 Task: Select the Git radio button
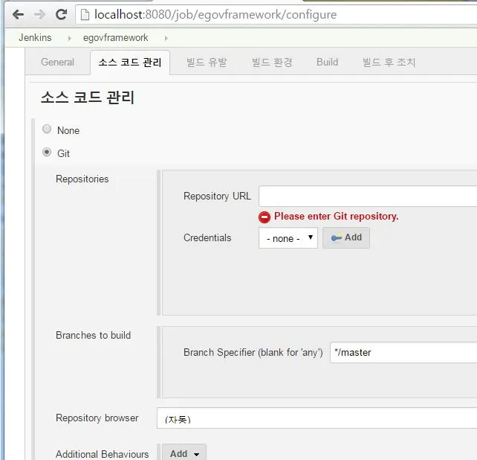coord(47,152)
